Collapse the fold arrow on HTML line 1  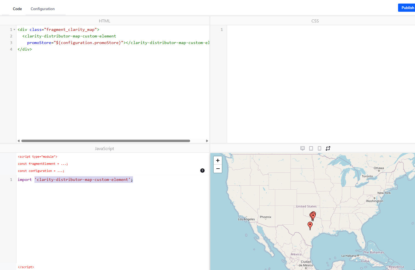pyautogui.click(x=14, y=30)
